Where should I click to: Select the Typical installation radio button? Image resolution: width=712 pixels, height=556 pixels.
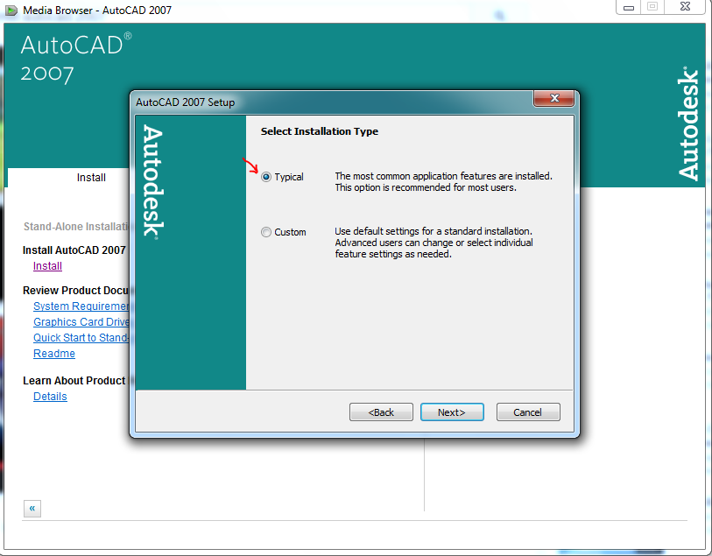click(x=266, y=177)
